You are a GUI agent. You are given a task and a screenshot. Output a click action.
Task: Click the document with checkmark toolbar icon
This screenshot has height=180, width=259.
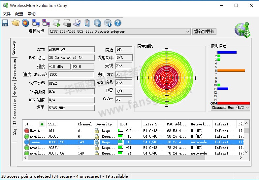tap(77, 23)
